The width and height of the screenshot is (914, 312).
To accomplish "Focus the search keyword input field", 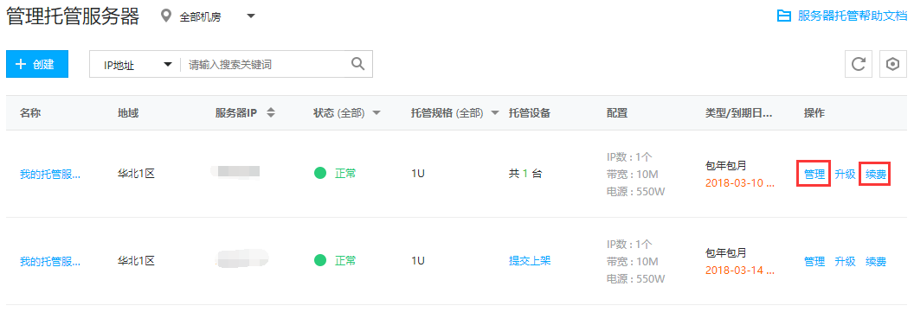I will (x=267, y=65).
